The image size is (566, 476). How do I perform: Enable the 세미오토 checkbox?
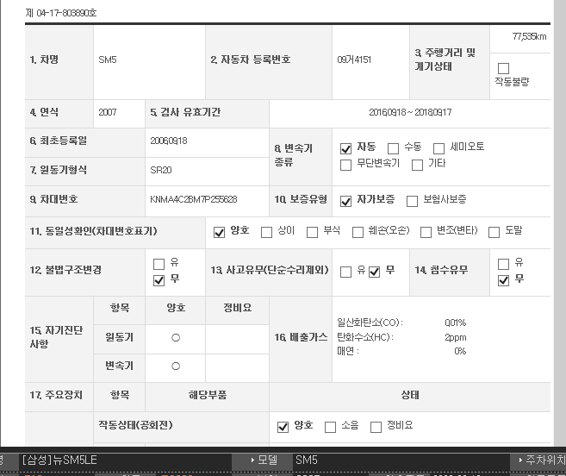coord(439,148)
